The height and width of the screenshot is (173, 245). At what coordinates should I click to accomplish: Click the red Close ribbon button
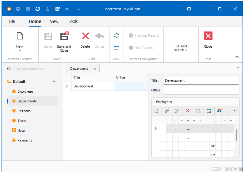(208, 40)
